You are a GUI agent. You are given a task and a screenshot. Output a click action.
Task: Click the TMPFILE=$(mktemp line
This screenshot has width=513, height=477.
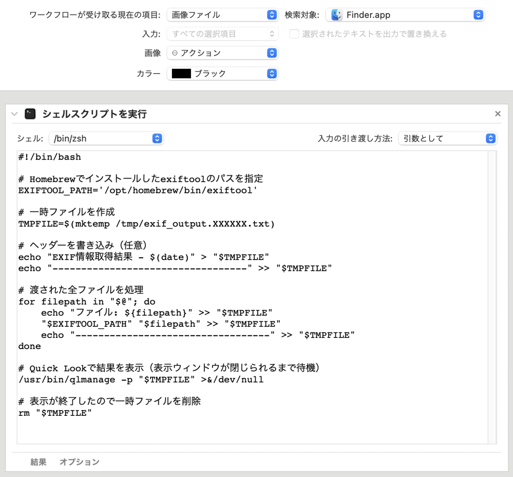tap(146, 224)
